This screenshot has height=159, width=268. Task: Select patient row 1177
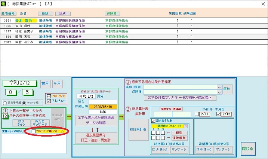click(x=134, y=31)
